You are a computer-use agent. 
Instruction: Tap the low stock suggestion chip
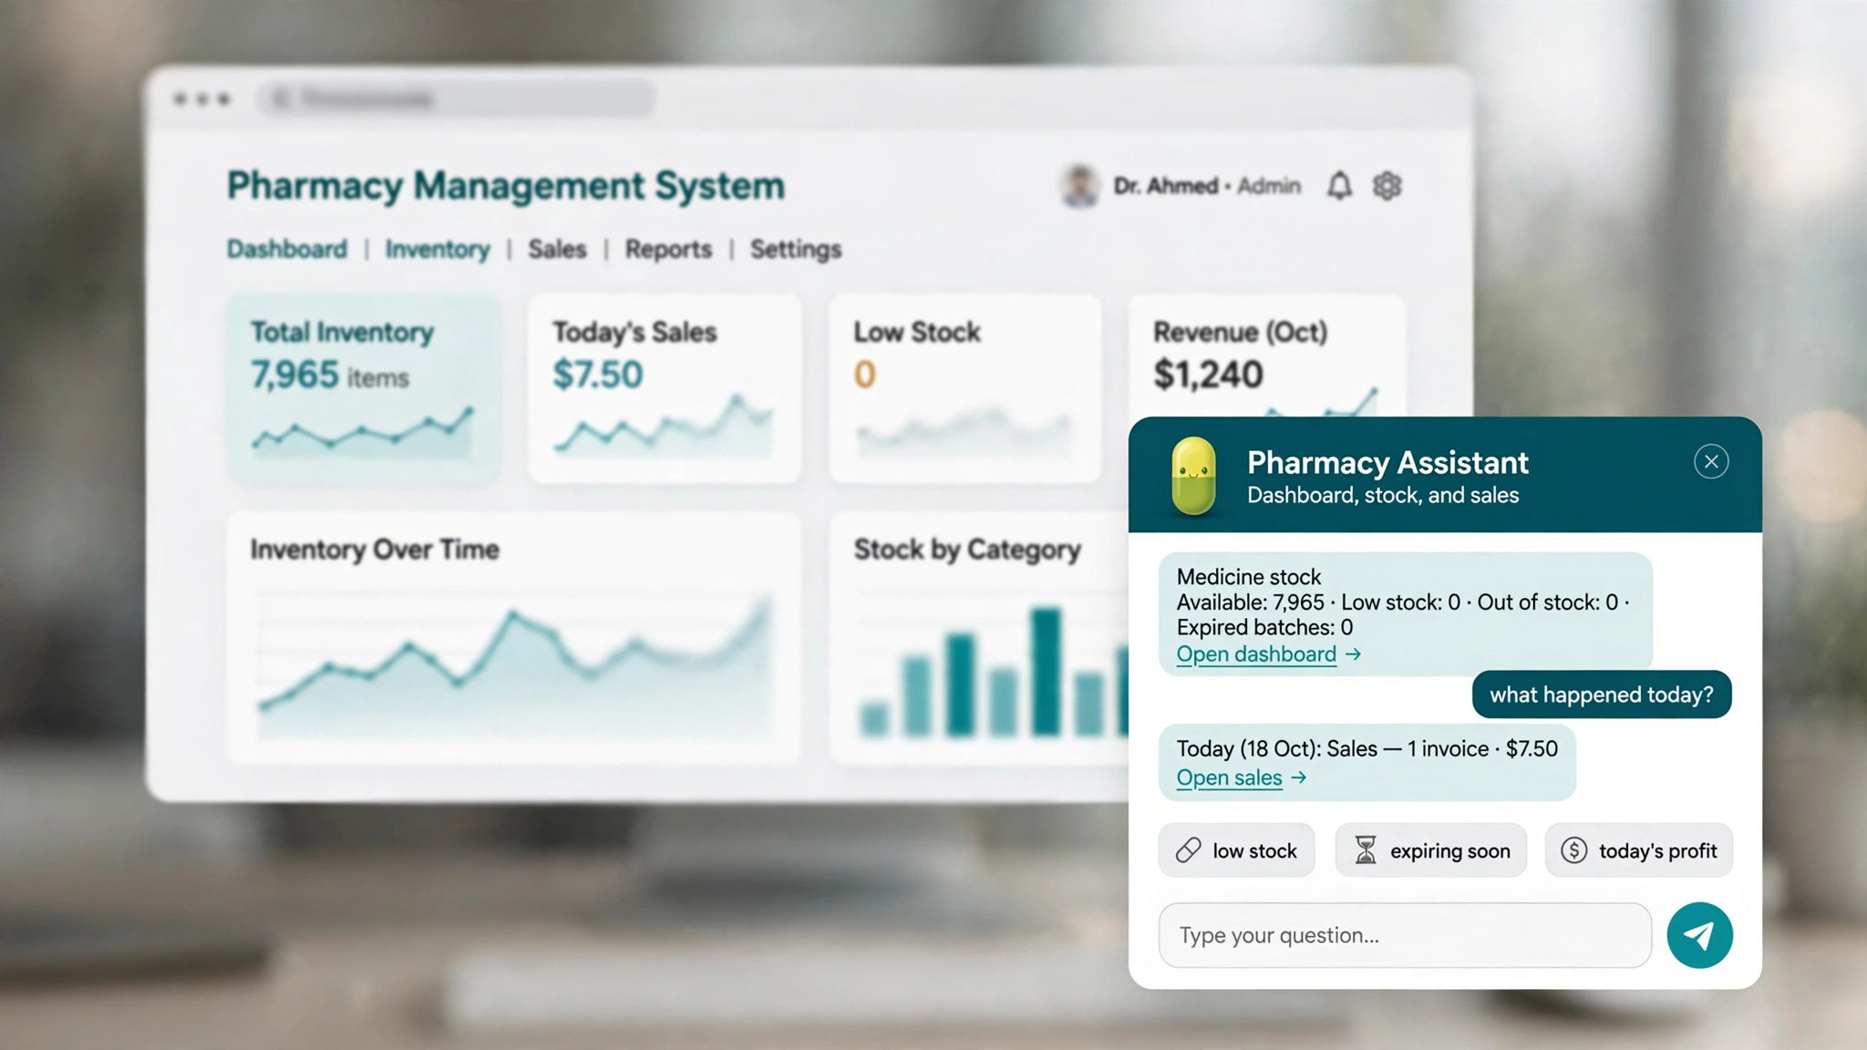pos(1236,850)
